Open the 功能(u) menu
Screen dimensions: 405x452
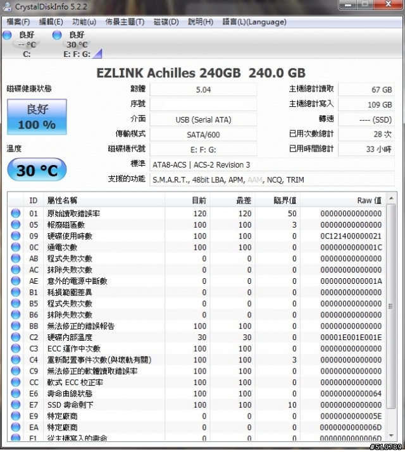click(x=84, y=22)
